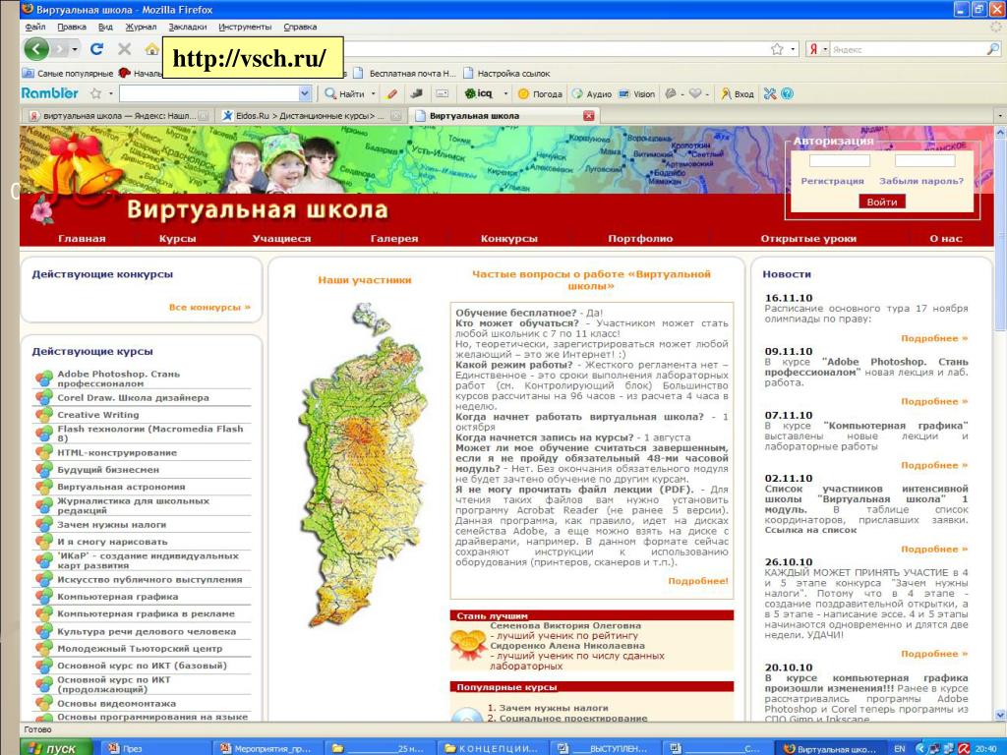The image size is (1007, 755).
Task: Click the green Back navigation arrow
Action: pos(36,49)
